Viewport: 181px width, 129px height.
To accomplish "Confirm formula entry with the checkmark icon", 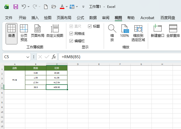I will click(x=47, y=57).
